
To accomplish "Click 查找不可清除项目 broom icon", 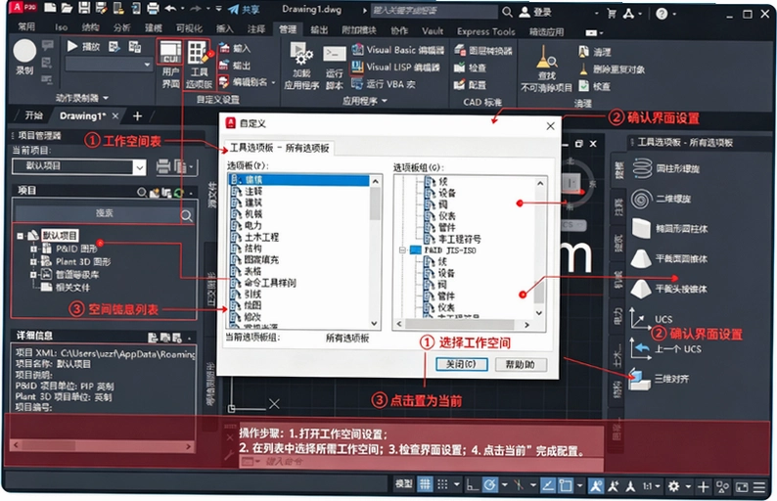I will point(547,59).
